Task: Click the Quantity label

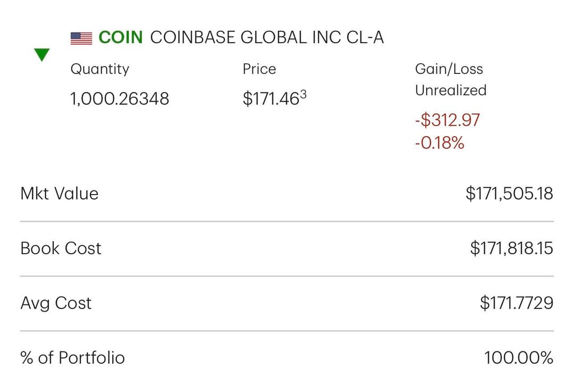Action: (99, 69)
